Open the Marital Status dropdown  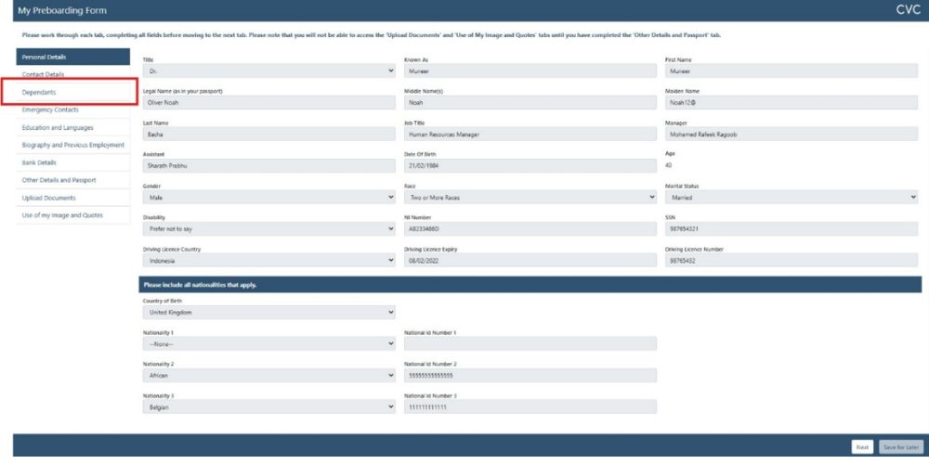pos(792,197)
